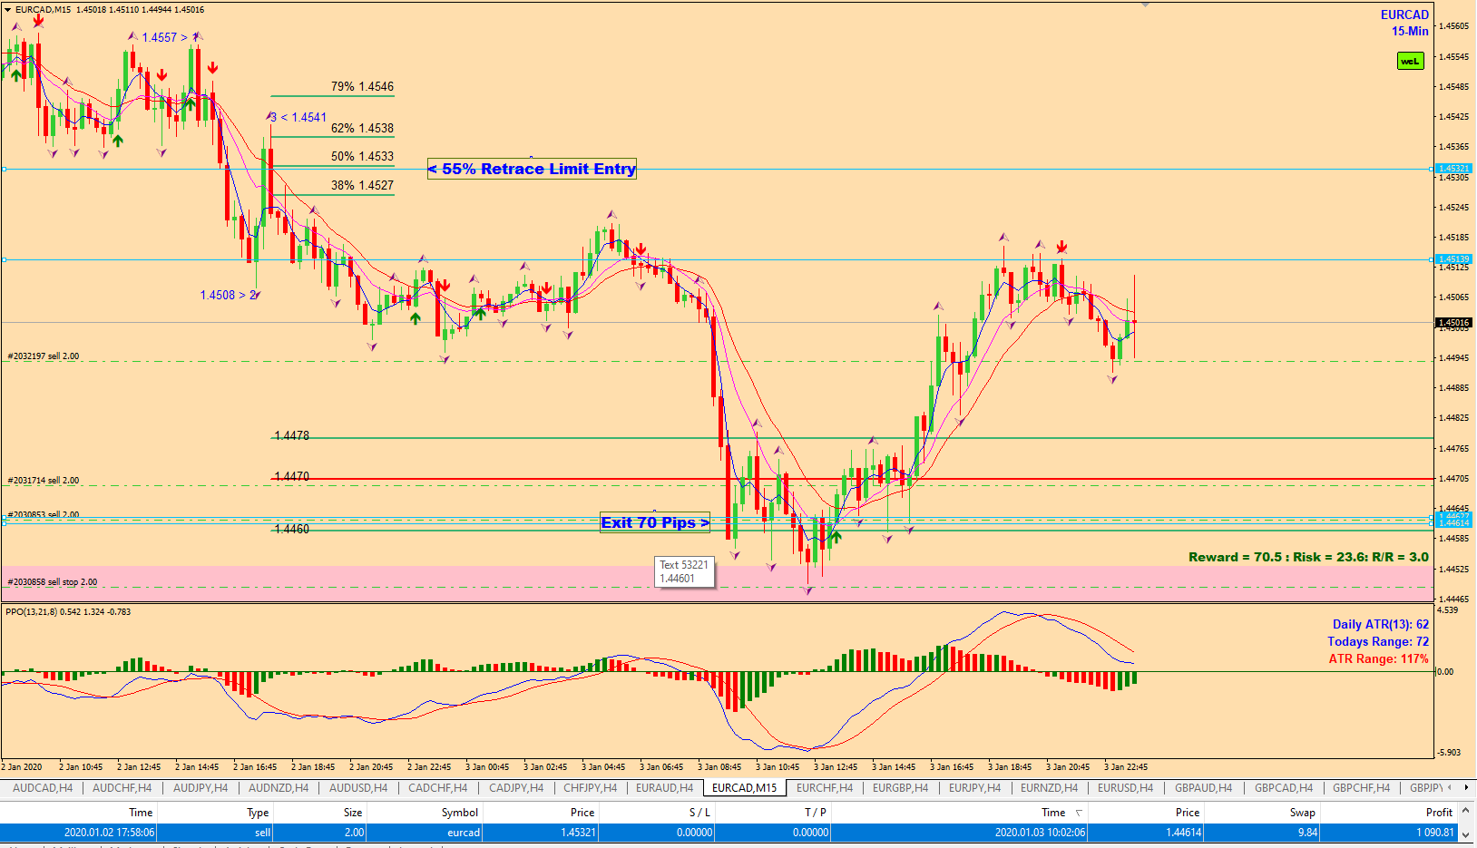Open the chart menu arrow beside EURCAD,M15
Viewport: 1477px width, 848px height.
coord(8,10)
